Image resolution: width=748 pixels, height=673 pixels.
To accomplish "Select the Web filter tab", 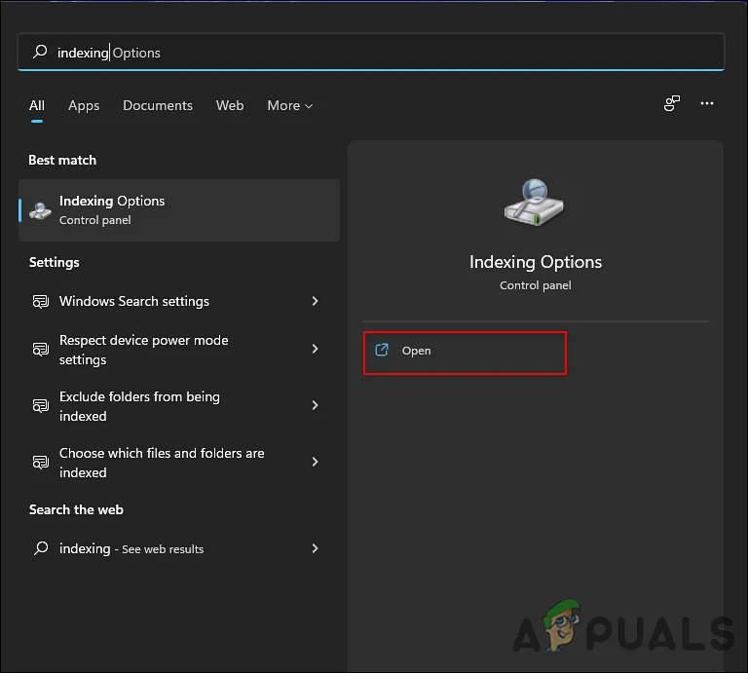I will [230, 105].
